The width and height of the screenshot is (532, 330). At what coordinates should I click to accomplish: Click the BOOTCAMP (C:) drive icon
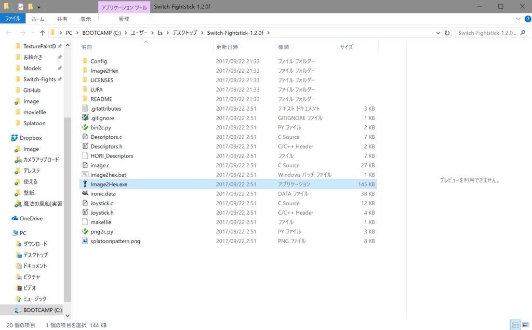[x=18, y=310]
